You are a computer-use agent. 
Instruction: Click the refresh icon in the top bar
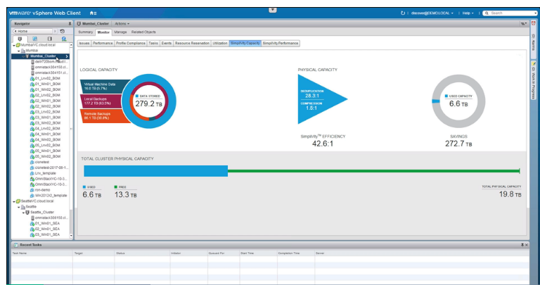[x=403, y=13]
